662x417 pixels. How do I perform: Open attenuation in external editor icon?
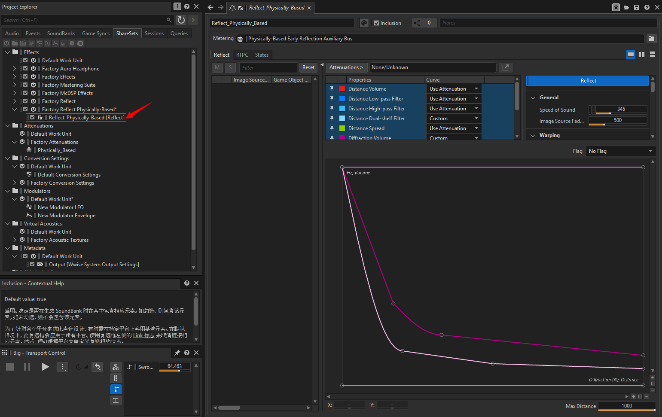click(506, 67)
